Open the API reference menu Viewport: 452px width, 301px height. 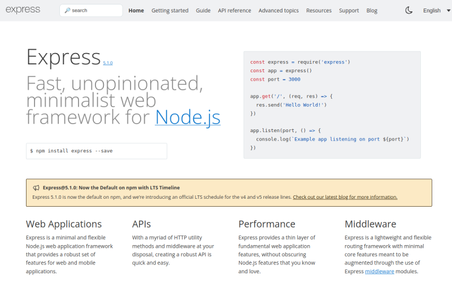(x=234, y=11)
